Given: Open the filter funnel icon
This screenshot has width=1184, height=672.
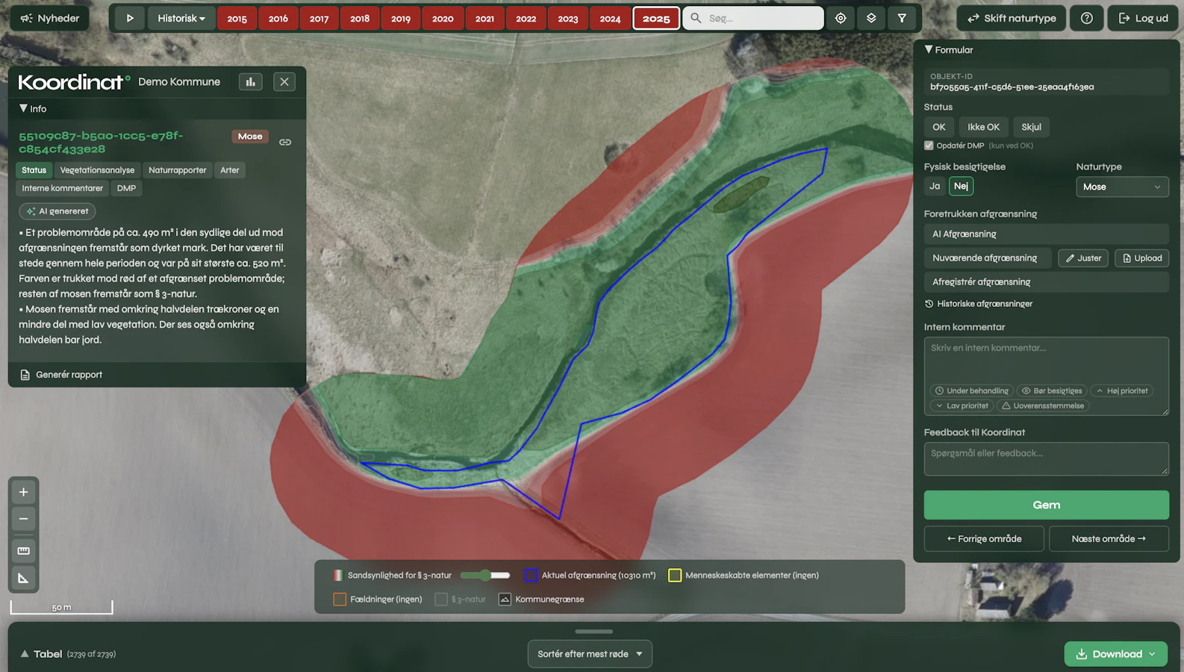Looking at the screenshot, I should 902,18.
